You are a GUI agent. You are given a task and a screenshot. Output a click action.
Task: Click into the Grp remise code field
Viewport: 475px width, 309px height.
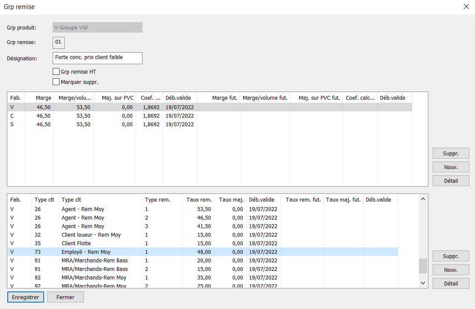[59, 42]
